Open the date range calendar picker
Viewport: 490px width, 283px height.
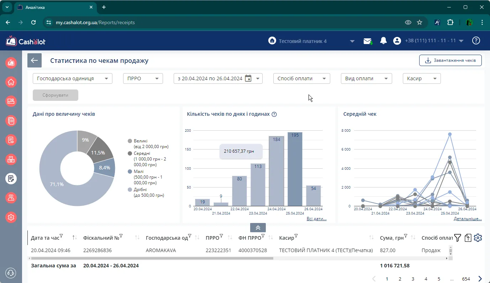(x=248, y=78)
